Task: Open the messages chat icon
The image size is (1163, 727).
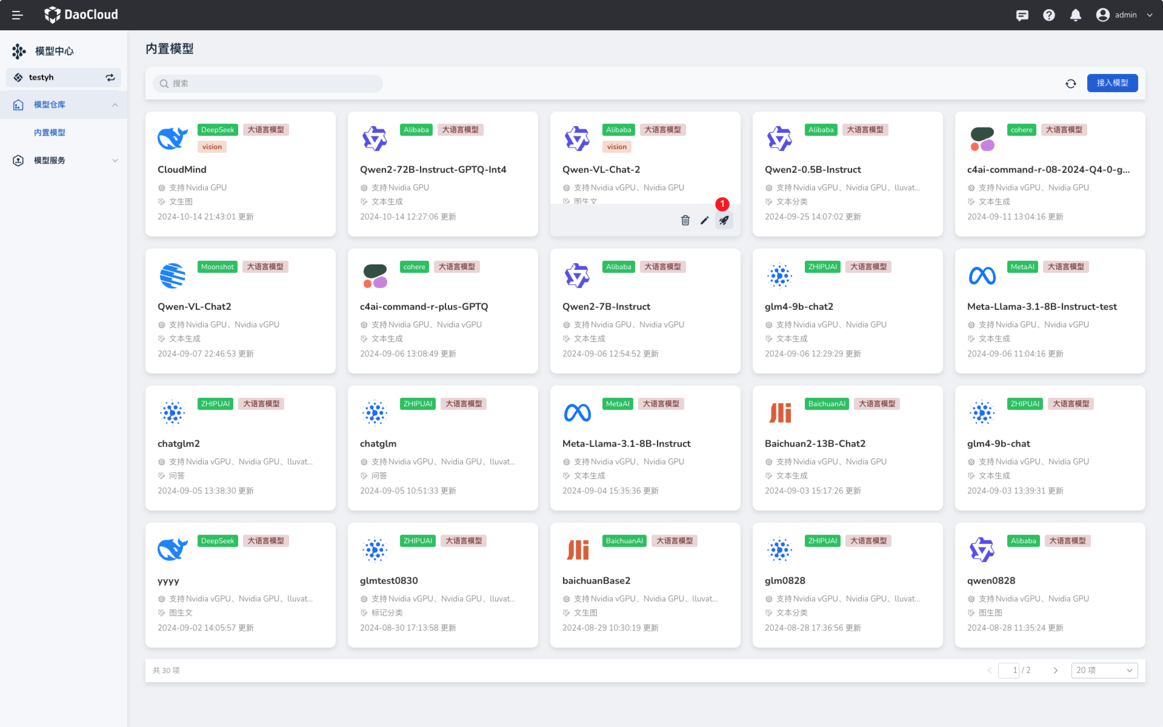Action: tap(1022, 15)
